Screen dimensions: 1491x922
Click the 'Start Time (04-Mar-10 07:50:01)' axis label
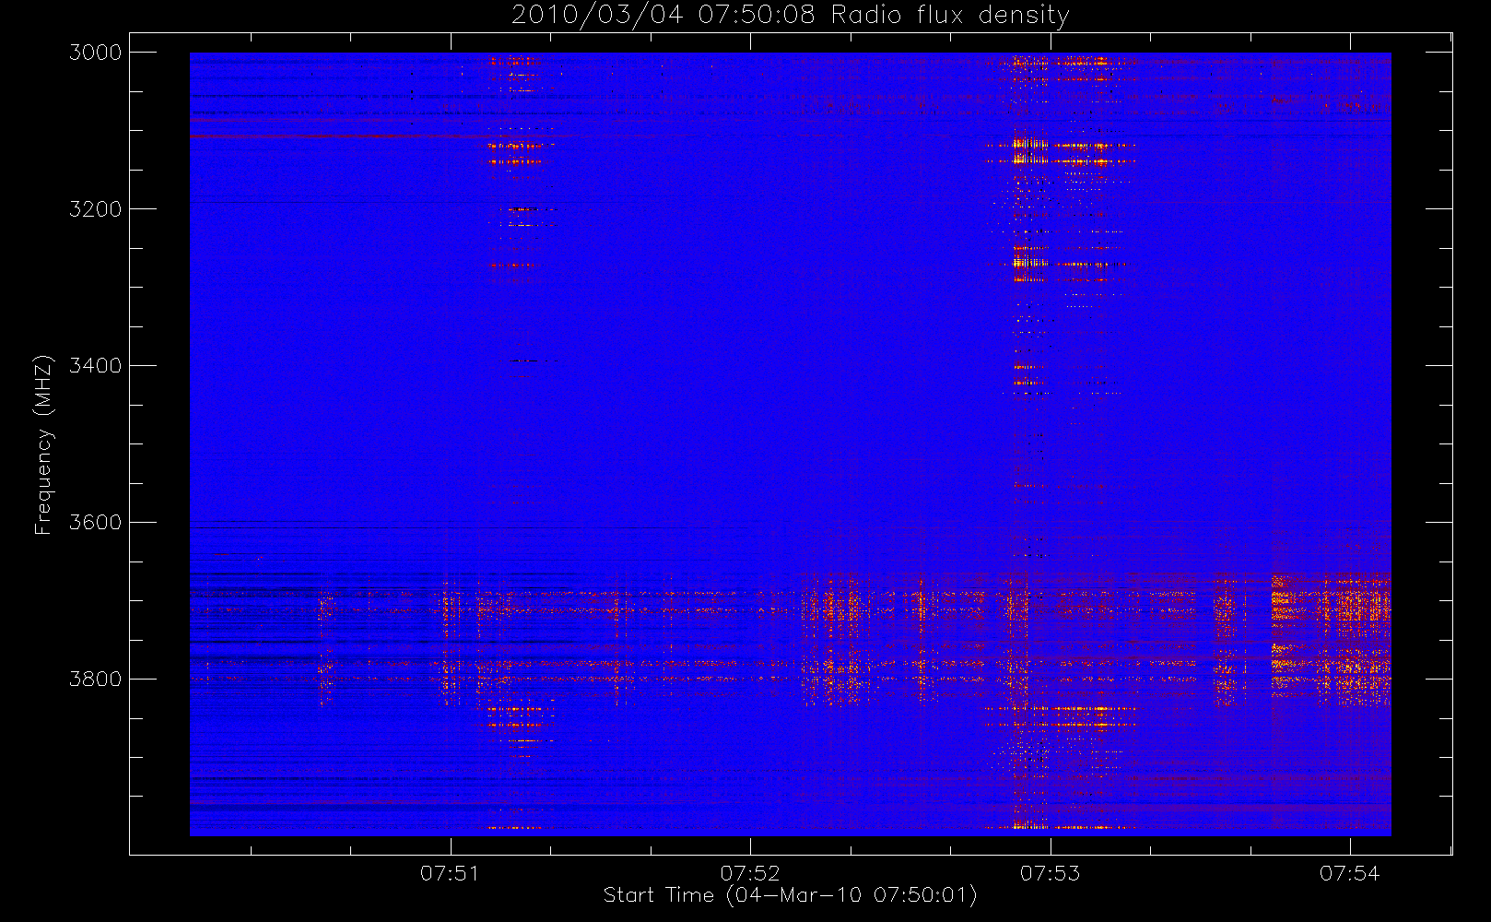click(x=790, y=895)
